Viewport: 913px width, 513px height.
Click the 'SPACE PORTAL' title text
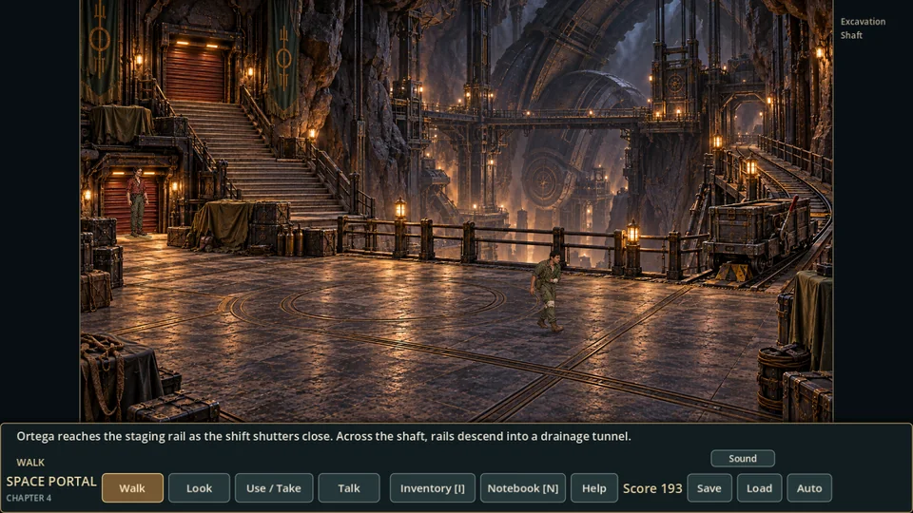(x=51, y=482)
